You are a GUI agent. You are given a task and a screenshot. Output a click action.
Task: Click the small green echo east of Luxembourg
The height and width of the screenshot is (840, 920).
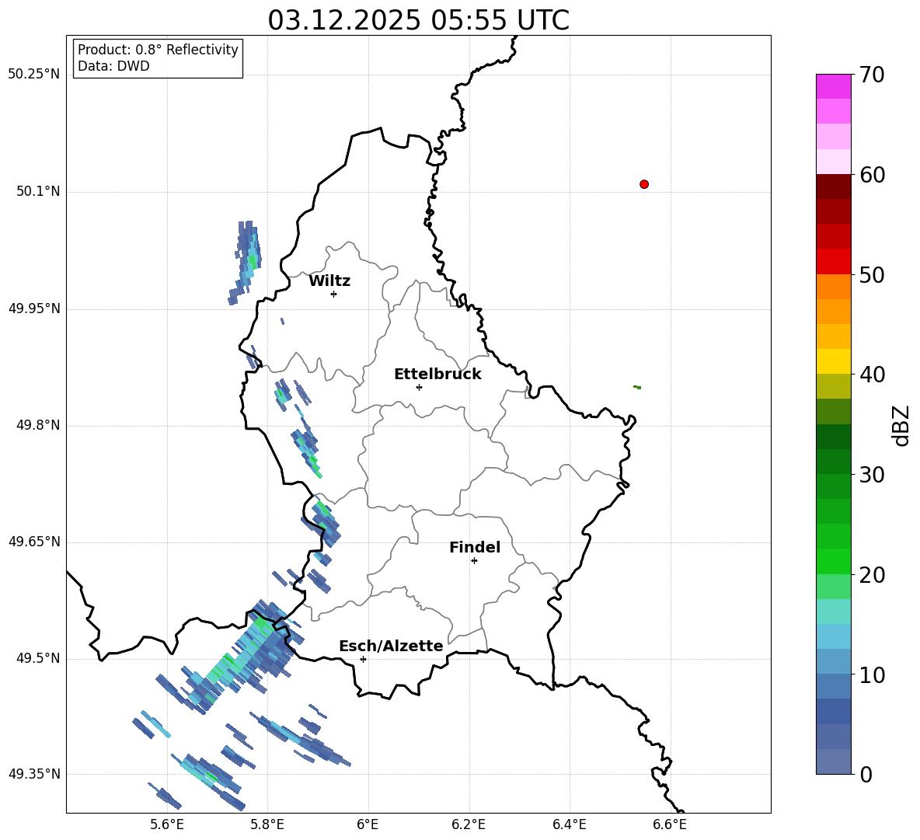click(x=637, y=387)
